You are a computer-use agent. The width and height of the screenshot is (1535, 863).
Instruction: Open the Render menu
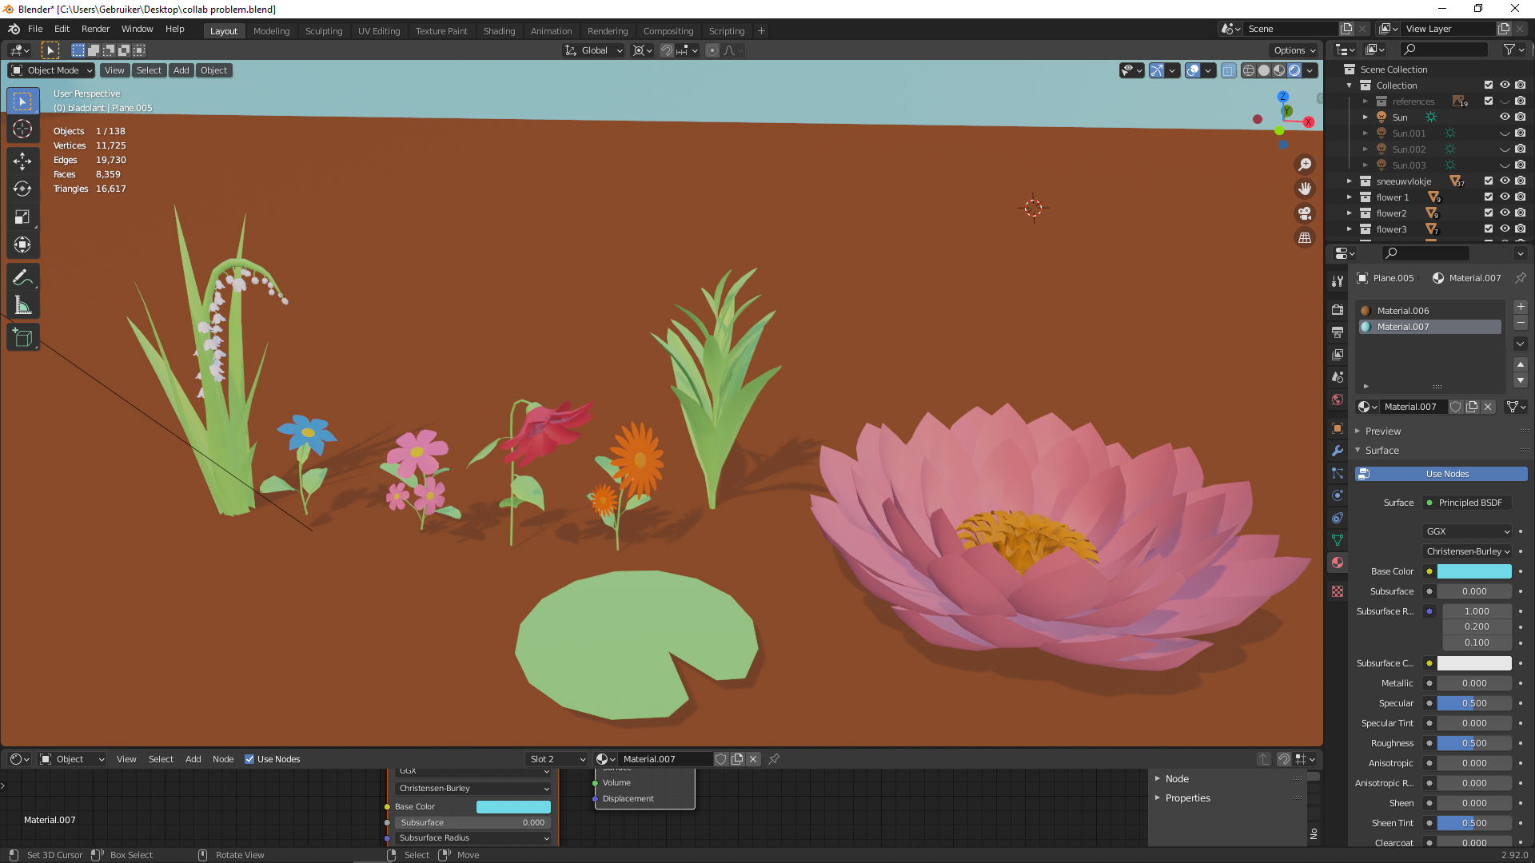pos(95,29)
